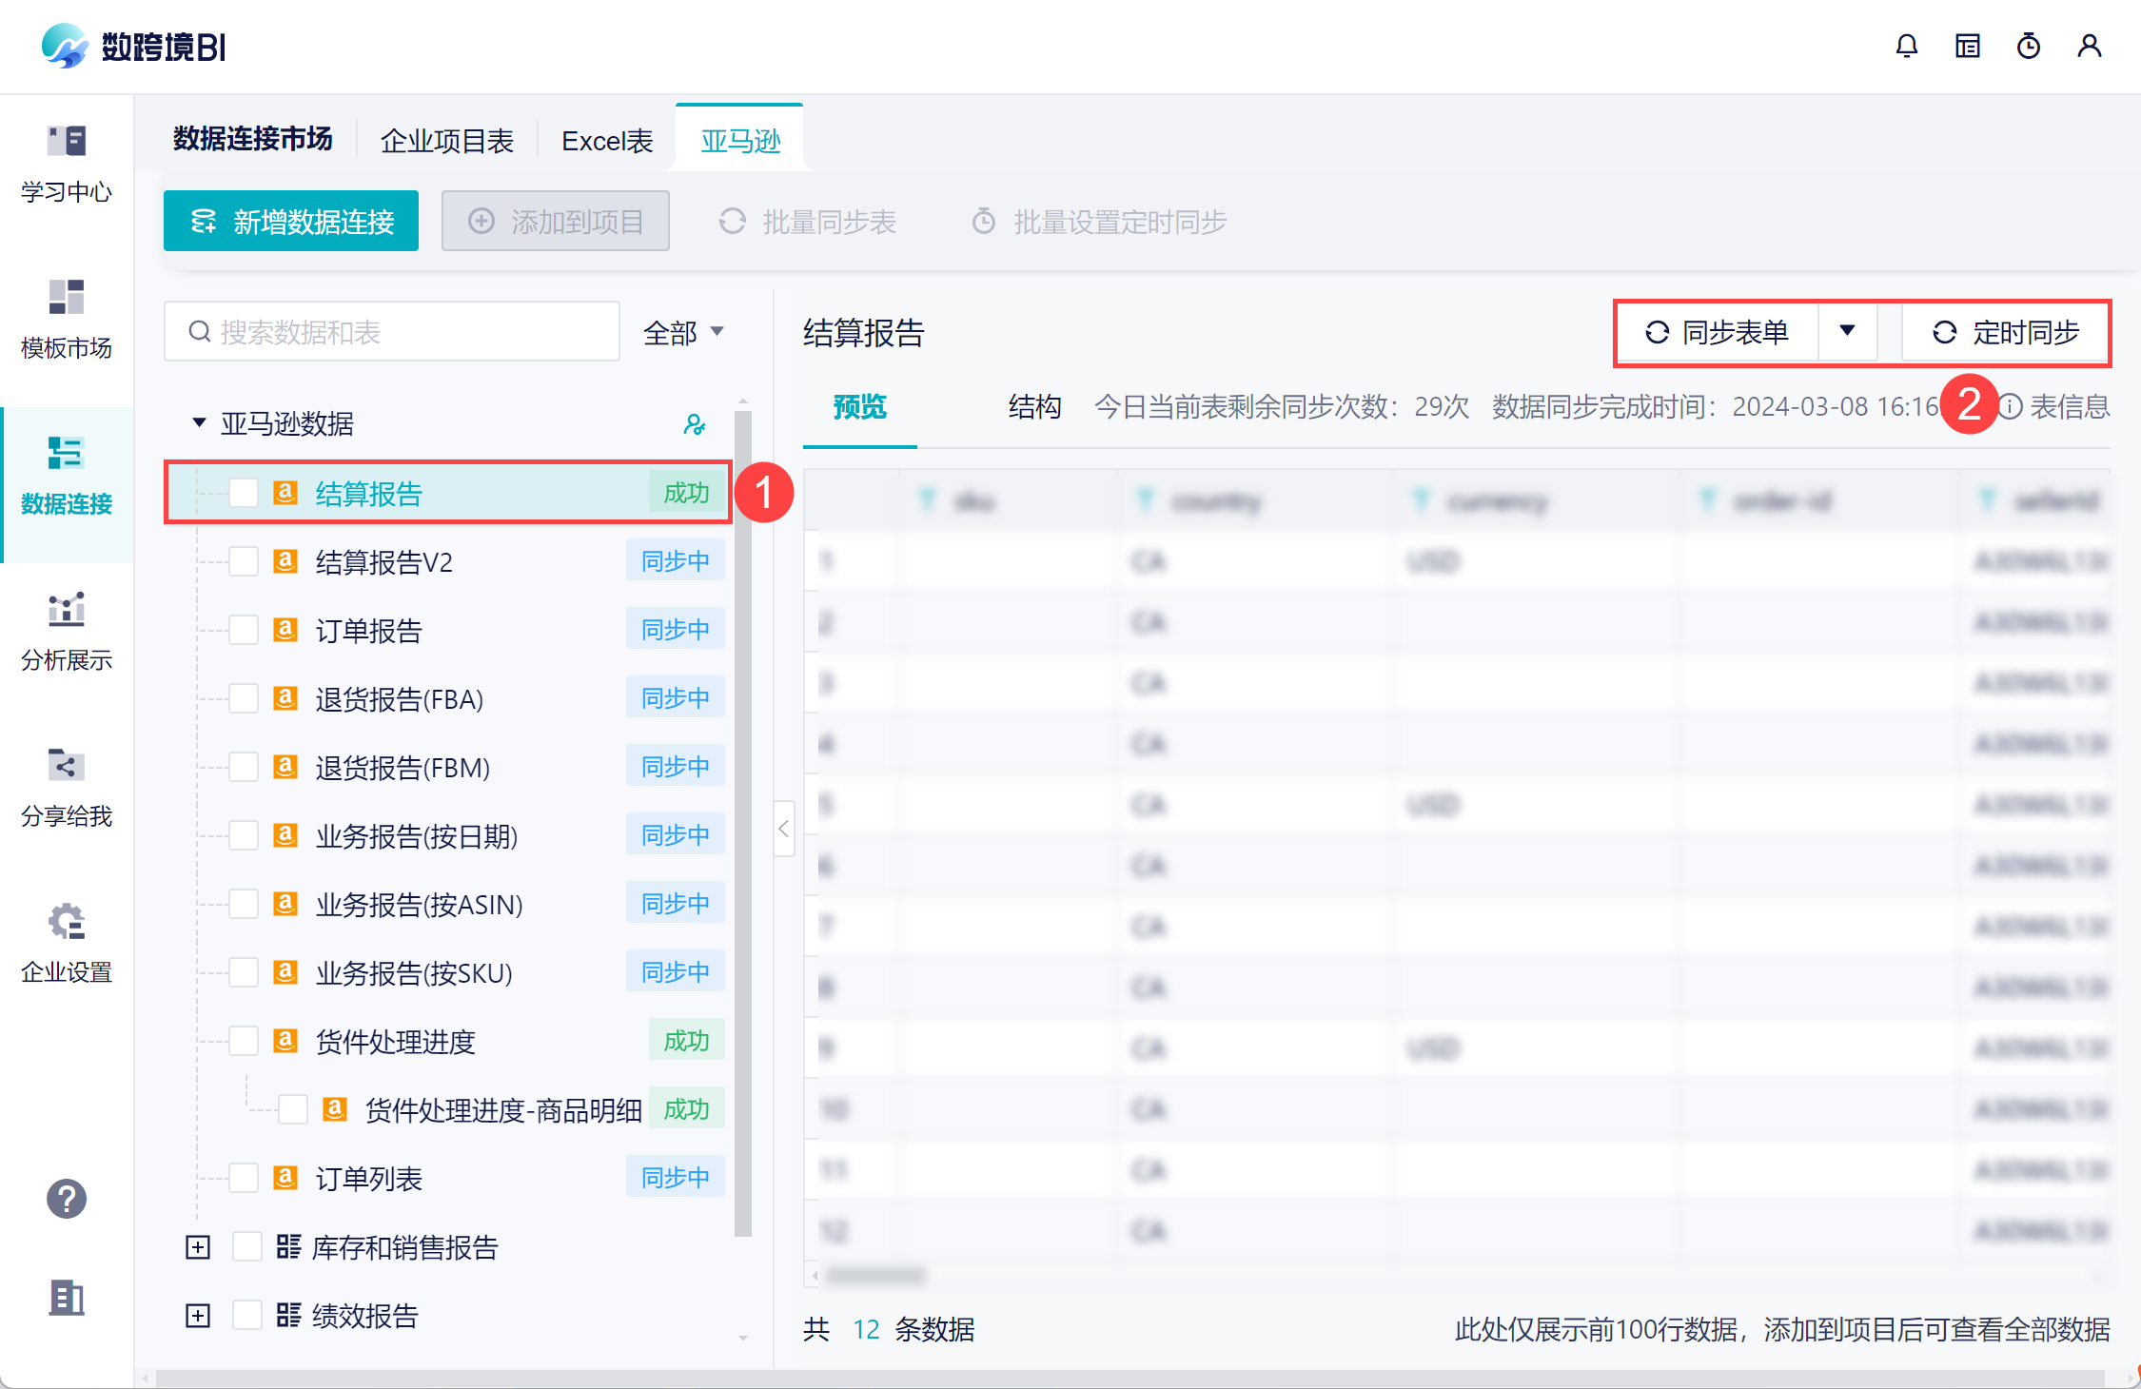The height and width of the screenshot is (1389, 2141).
Task: Switch to the 结构 tab
Action: 1034,407
